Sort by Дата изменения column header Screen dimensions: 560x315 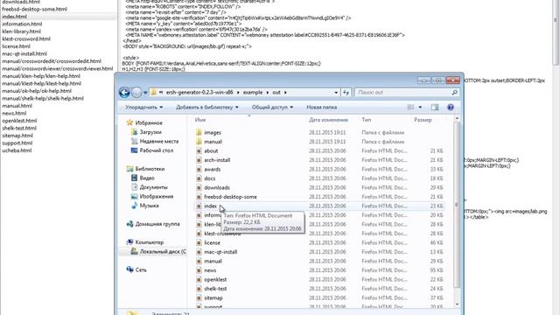(328, 120)
